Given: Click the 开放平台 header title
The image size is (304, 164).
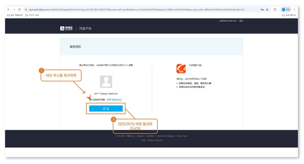Looking at the screenshot, I should 85,29.
